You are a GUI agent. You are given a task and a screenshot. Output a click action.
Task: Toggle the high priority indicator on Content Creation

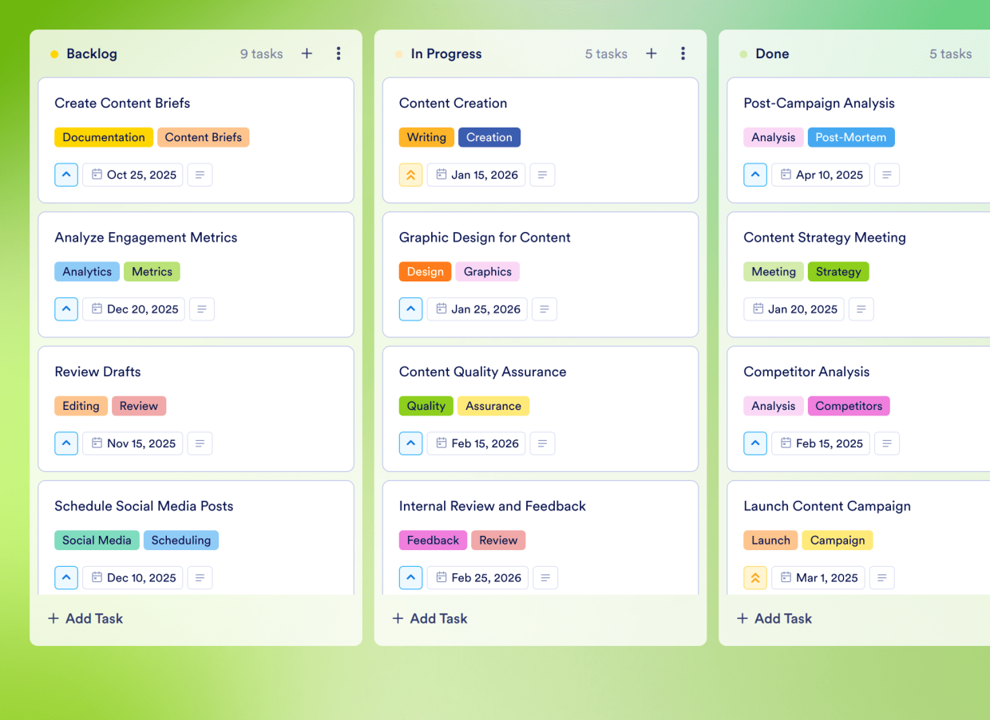click(410, 175)
